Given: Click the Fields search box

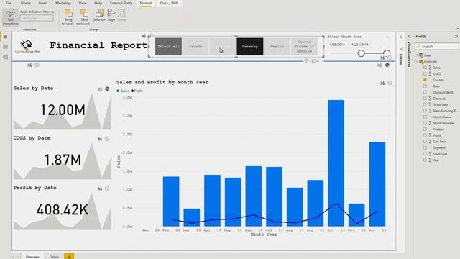Looking at the screenshot, I should (437, 46).
